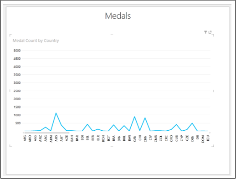This screenshot has width=236, height=179.
Task: Click the 2500 y-axis value
Action: (x=17, y=91)
